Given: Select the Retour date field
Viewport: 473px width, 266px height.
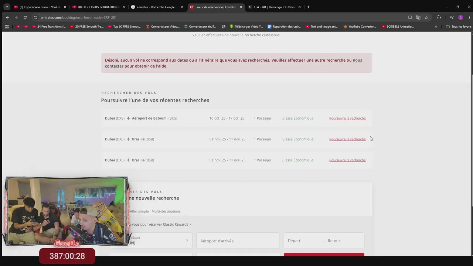Looking at the screenshot, I should (345, 241).
